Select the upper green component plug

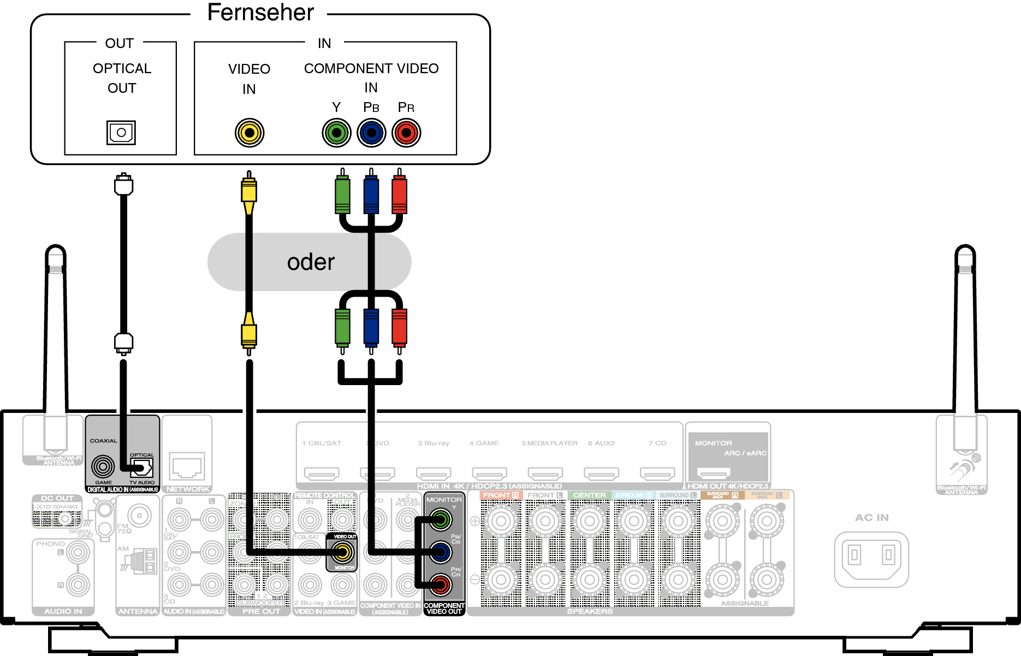point(342,191)
